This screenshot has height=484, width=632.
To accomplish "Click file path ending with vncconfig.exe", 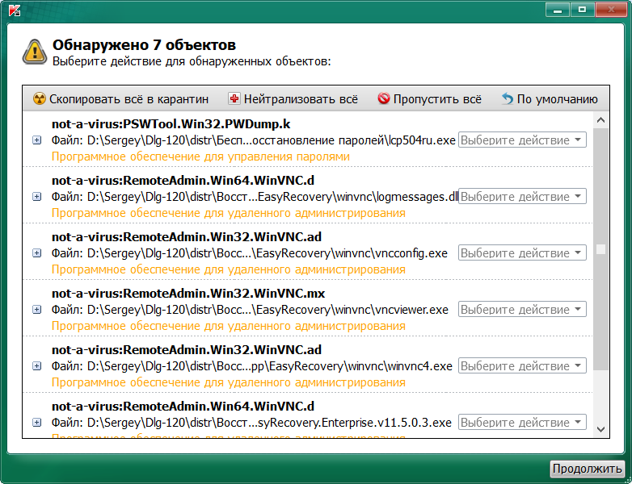I will [250, 253].
